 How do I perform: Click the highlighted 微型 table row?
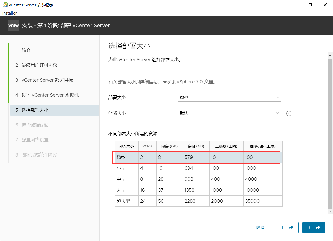point(196,157)
